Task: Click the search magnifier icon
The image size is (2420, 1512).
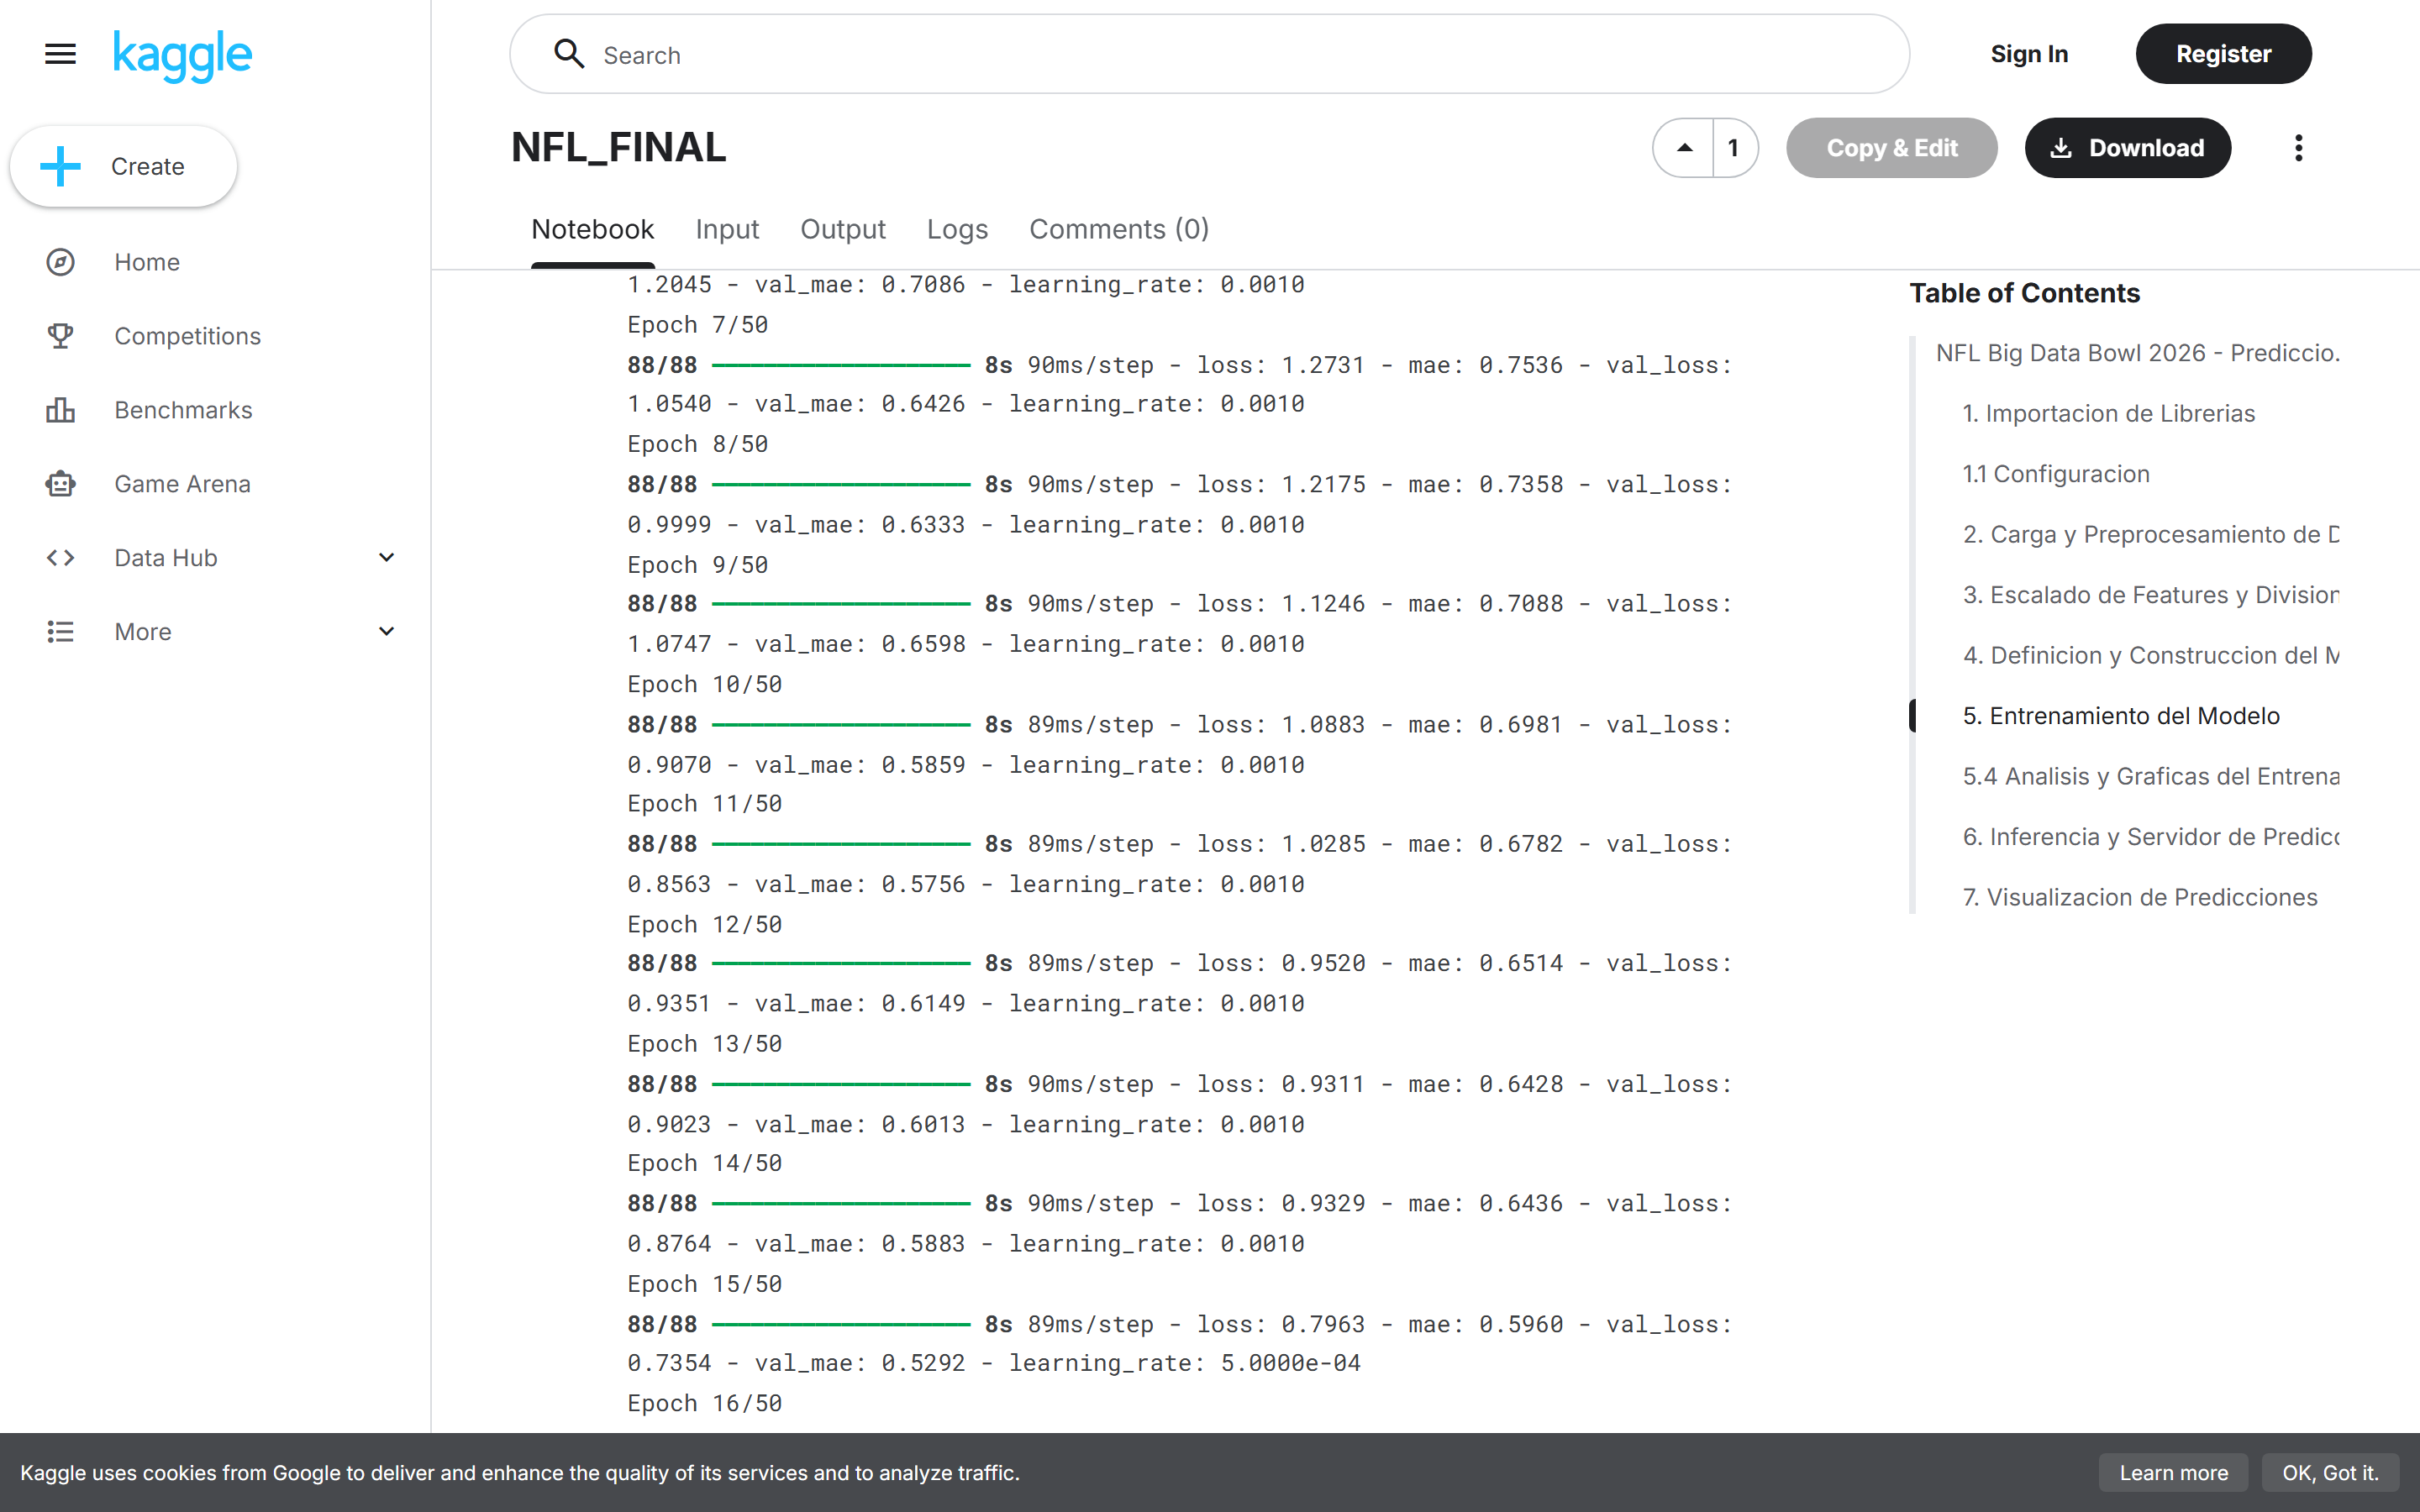Action: click(x=569, y=54)
